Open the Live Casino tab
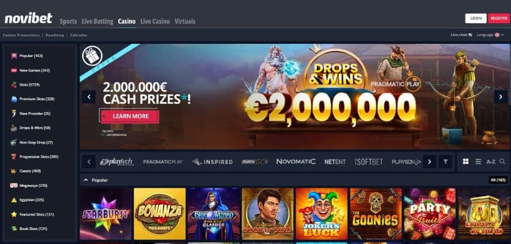This screenshot has width=511, height=244. (x=155, y=22)
